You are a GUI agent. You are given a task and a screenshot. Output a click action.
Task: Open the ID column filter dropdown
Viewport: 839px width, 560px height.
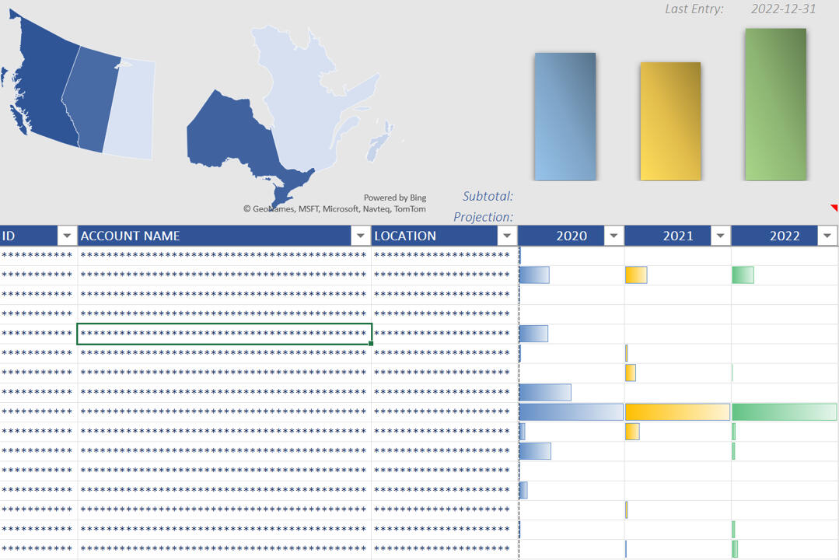point(67,236)
